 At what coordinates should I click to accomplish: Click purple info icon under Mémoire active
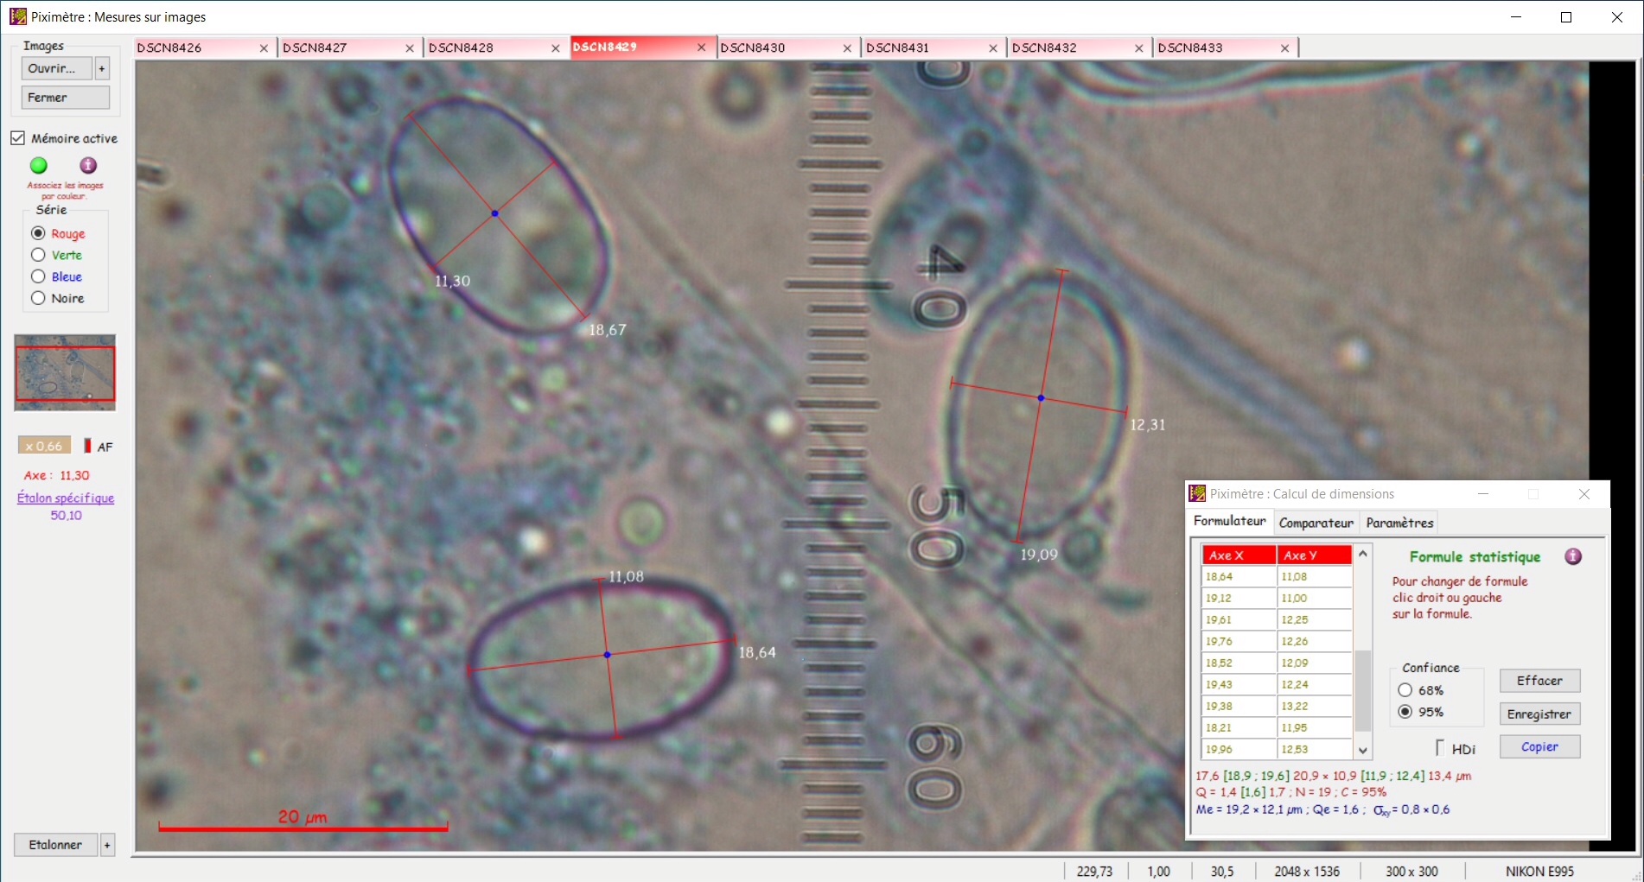[x=88, y=165]
